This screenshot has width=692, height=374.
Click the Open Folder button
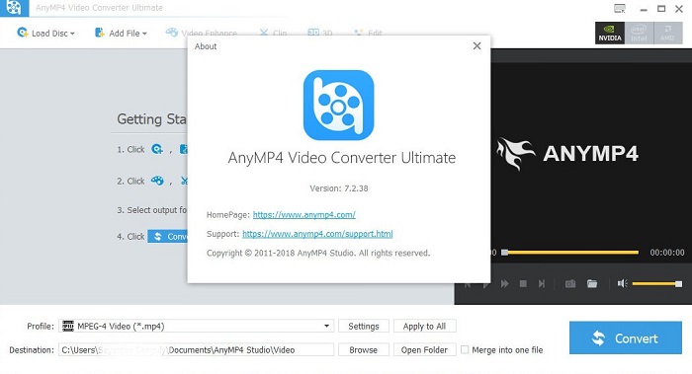(424, 349)
